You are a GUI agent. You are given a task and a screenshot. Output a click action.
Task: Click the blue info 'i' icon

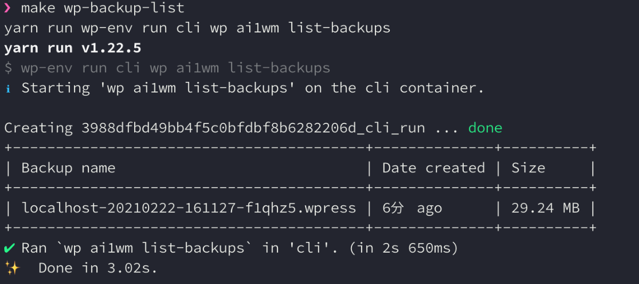(x=8, y=88)
